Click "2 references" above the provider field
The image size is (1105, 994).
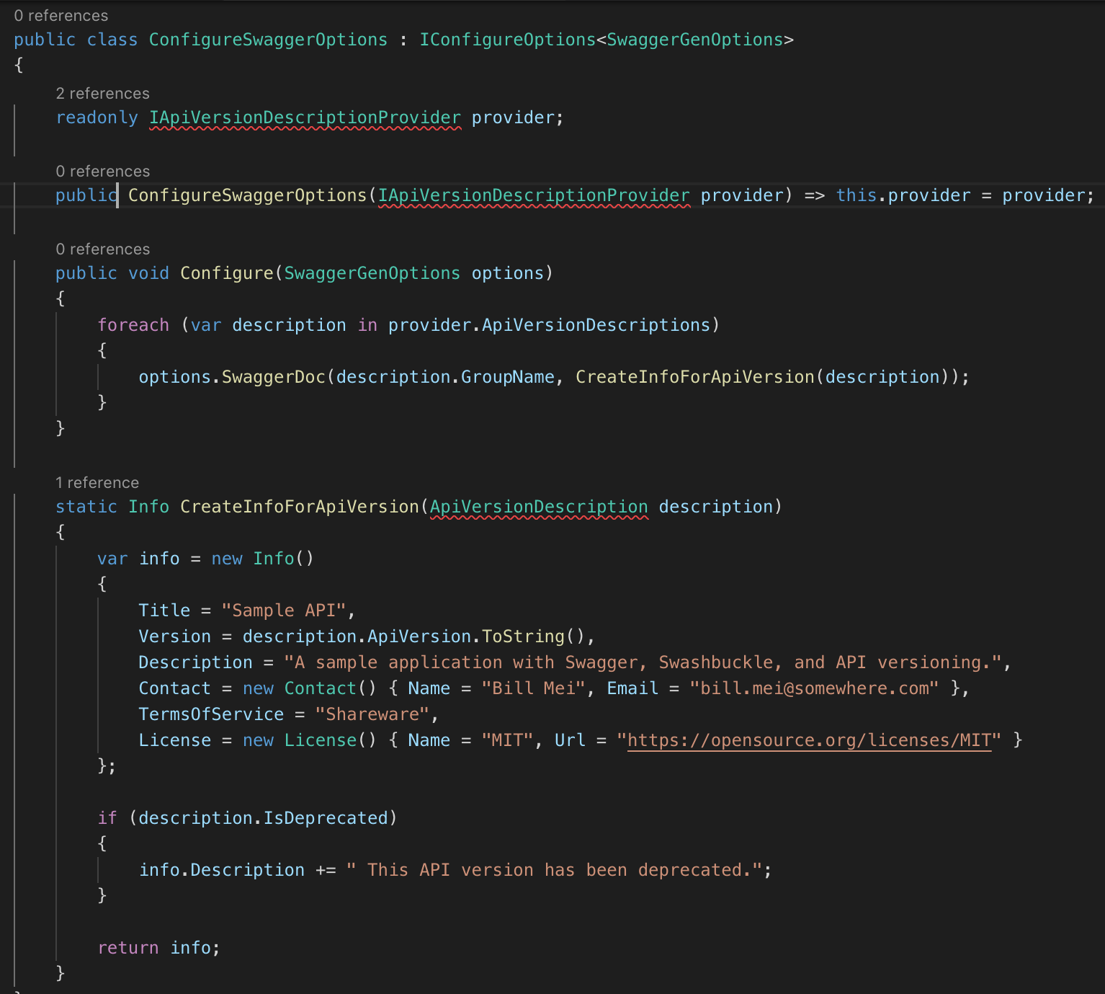tap(102, 93)
